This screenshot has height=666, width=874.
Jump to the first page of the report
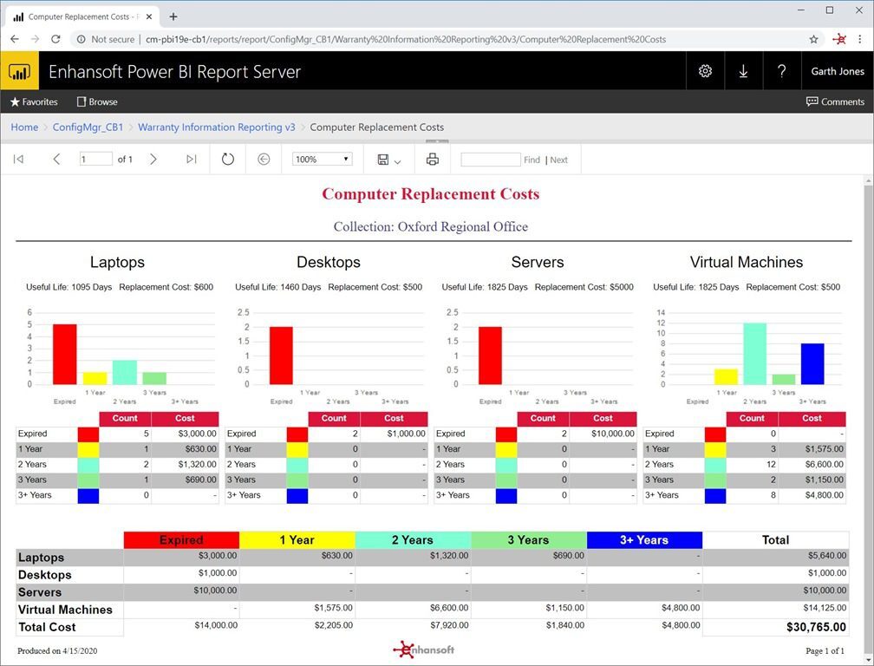pyautogui.click(x=18, y=159)
